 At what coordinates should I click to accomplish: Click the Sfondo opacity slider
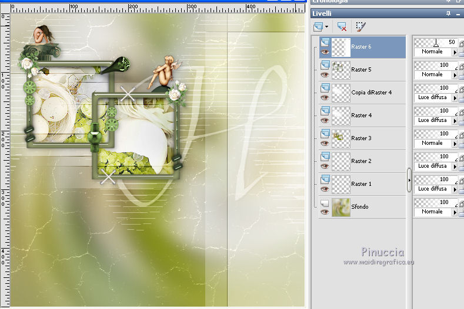click(x=436, y=202)
